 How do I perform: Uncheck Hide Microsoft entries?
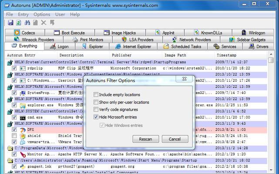(x=96, y=117)
